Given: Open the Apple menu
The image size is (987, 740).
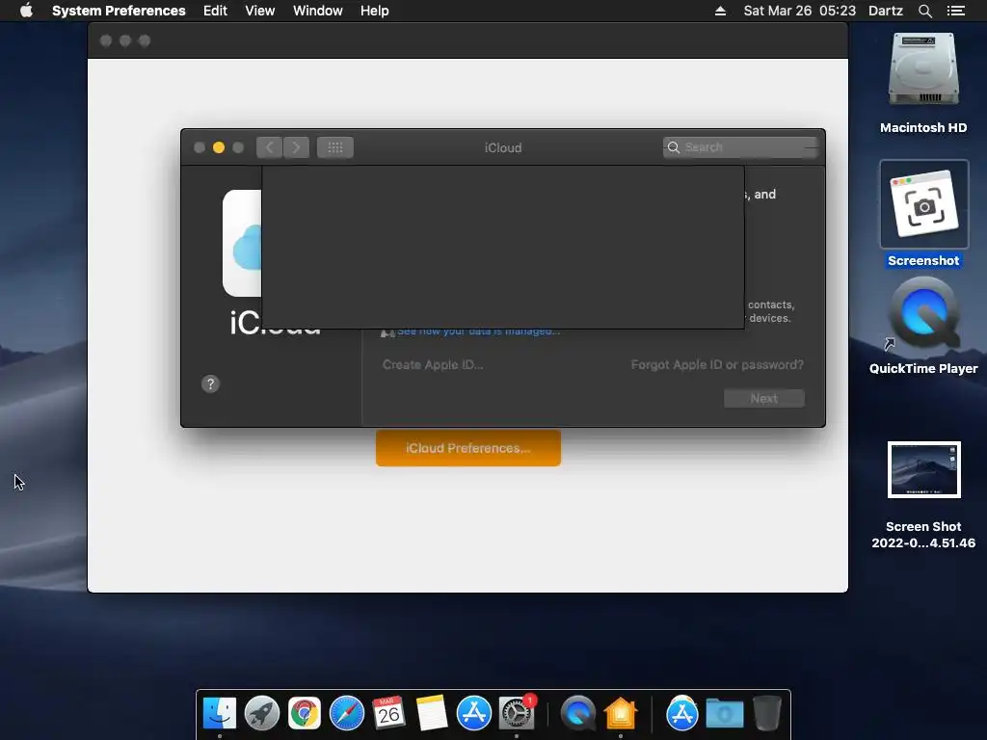Looking at the screenshot, I should (26, 11).
